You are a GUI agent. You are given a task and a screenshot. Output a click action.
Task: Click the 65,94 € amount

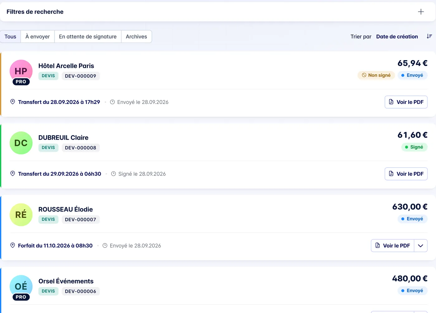click(x=412, y=63)
